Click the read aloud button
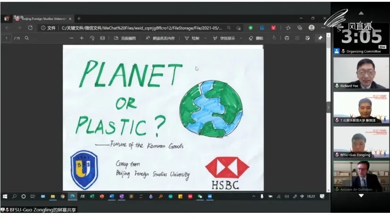The image size is (390, 219). tap(160, 38)
